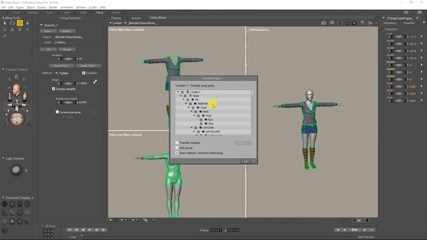Click the Camera trackball sphere
The width and height of the screenshot is (427, 240).
pos(17,119)
